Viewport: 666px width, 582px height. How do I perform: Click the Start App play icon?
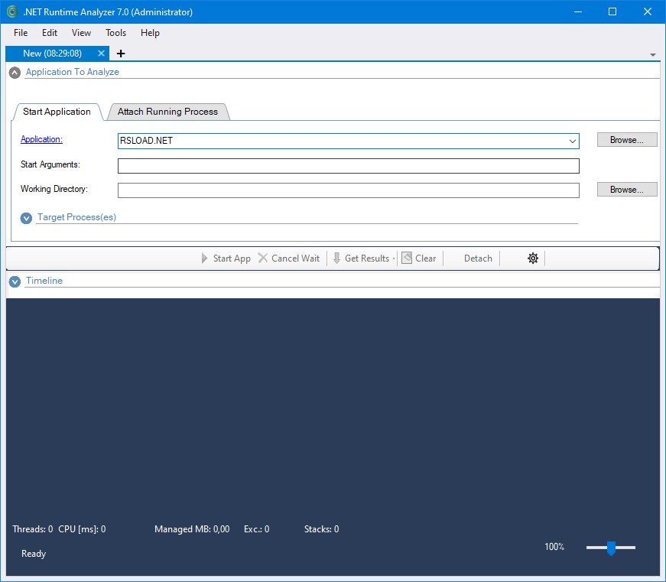pos(204,258)
